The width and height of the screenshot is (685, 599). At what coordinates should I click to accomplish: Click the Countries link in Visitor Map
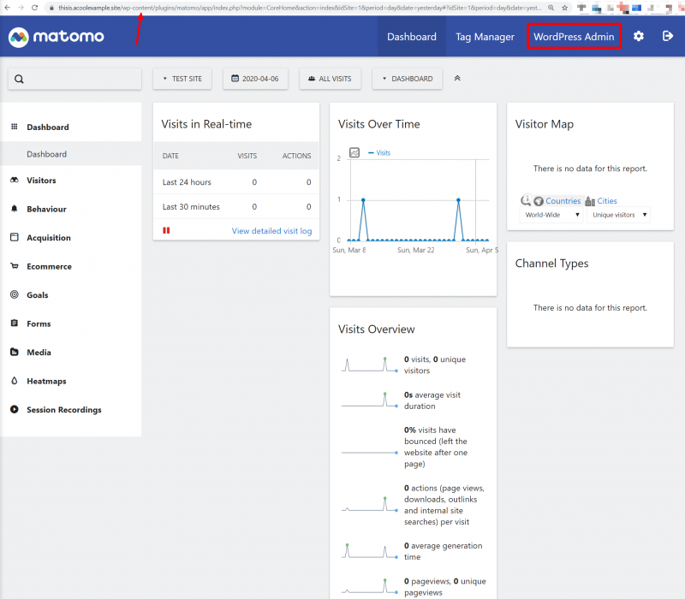coord(563,201)
